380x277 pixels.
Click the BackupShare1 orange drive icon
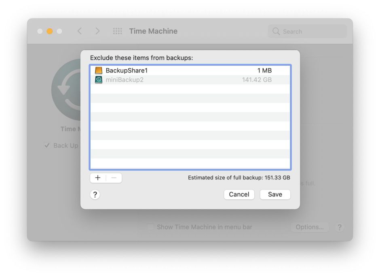pyautogui.click(x=99, y=70)
